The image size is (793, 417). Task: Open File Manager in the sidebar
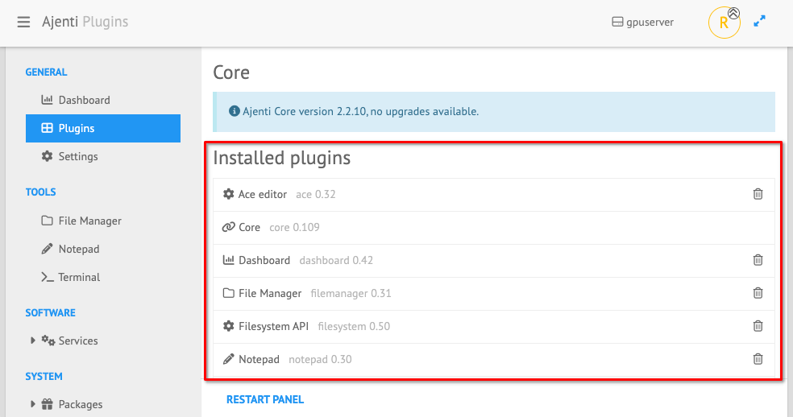(102, 221)
